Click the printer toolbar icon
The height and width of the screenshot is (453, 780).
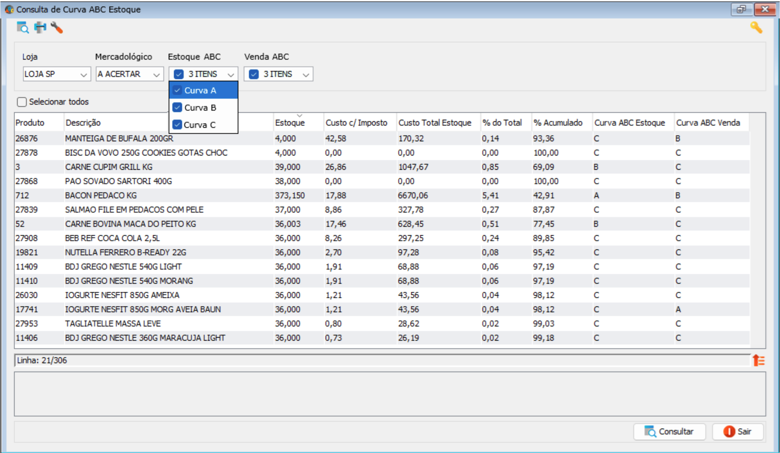pyautogui.click(x=40, y=27)
